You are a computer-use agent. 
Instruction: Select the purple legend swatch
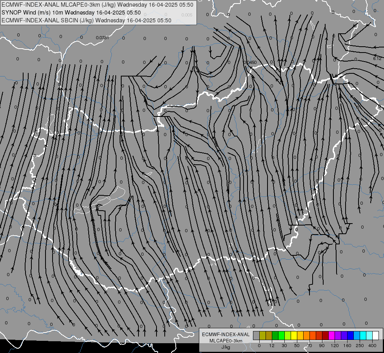[338, 335]
